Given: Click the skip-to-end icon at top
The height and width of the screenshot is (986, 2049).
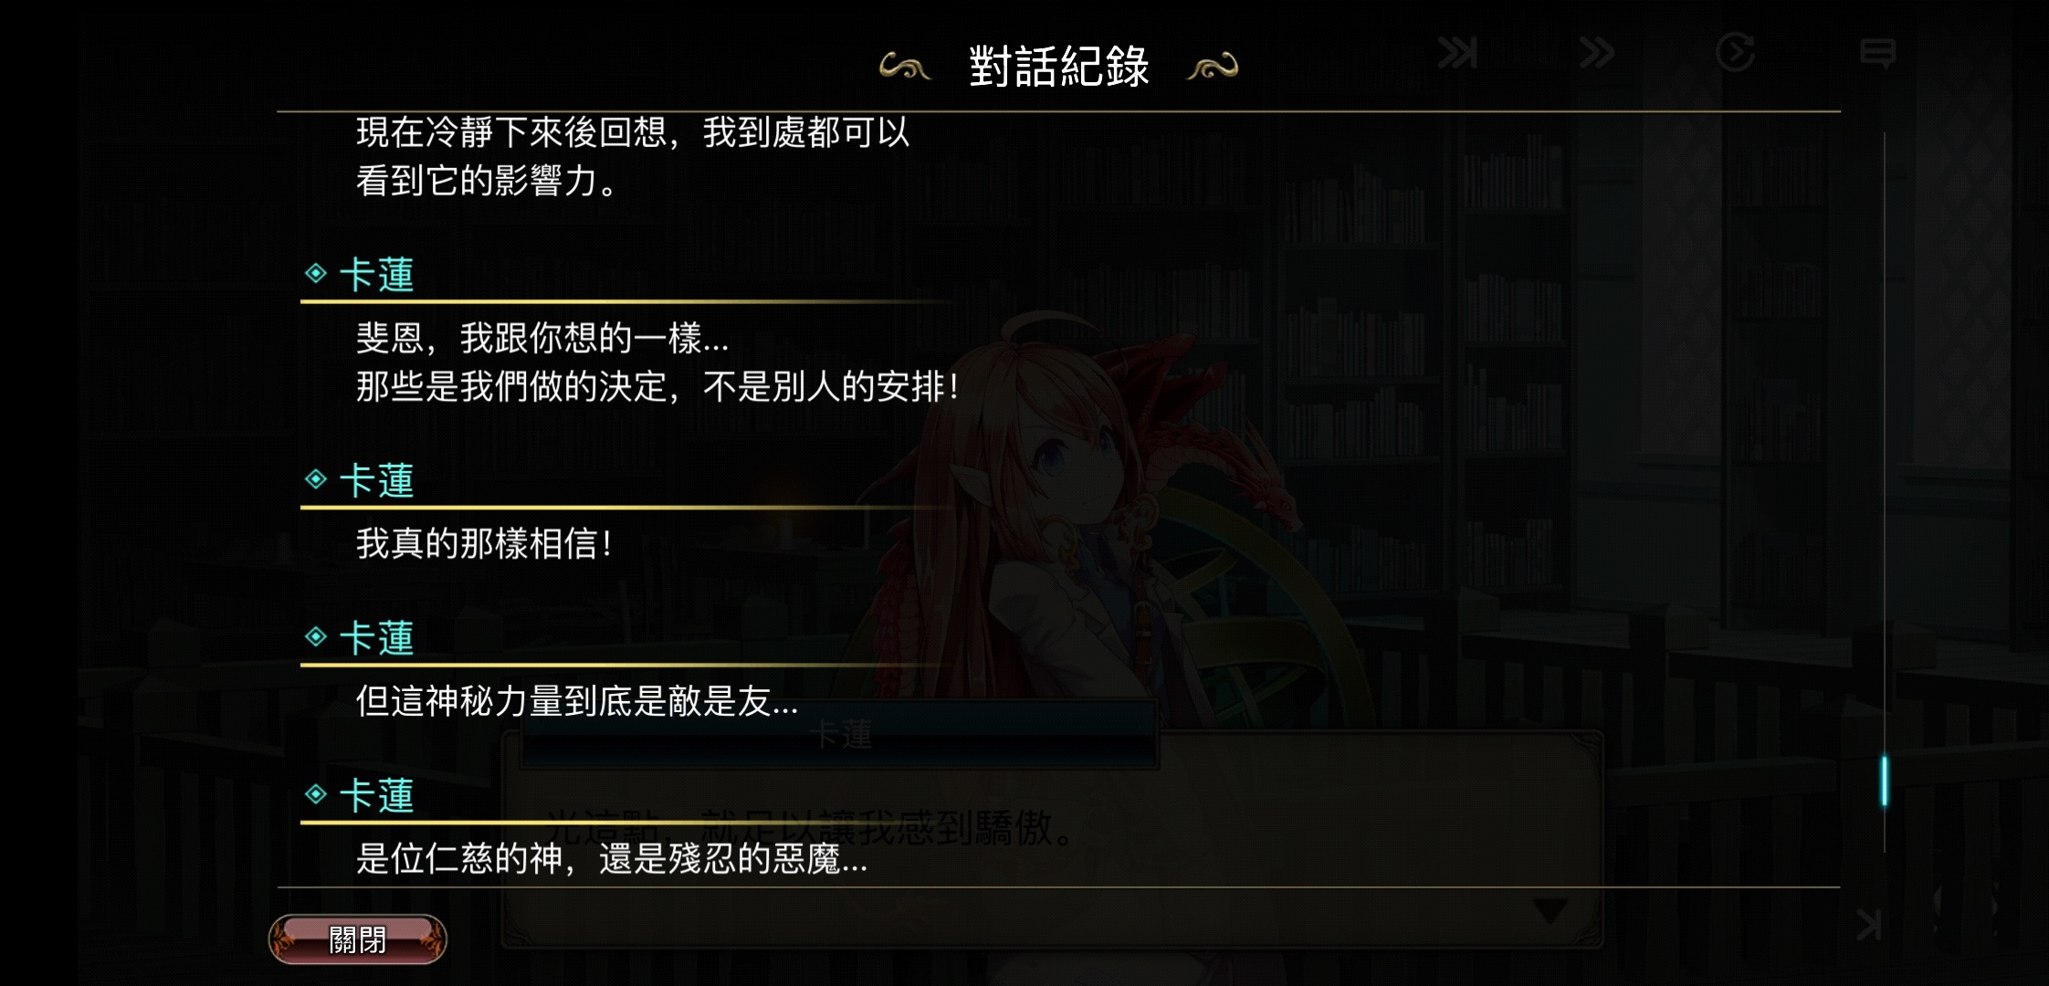Looking at the screenshot, I should (1457, 53).
